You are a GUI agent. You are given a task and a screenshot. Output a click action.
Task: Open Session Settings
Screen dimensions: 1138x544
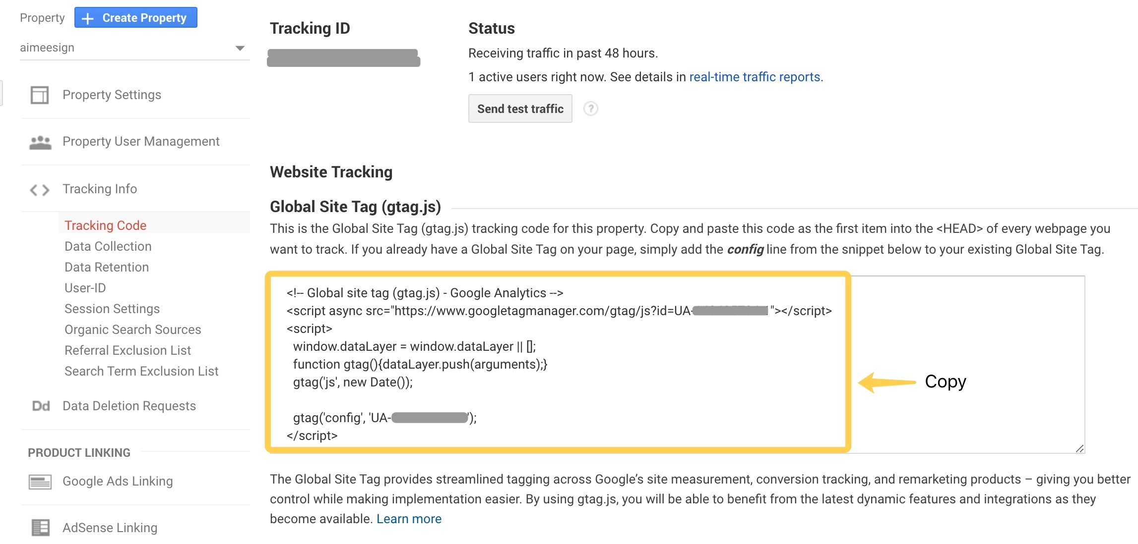click(x=112, y=309)
